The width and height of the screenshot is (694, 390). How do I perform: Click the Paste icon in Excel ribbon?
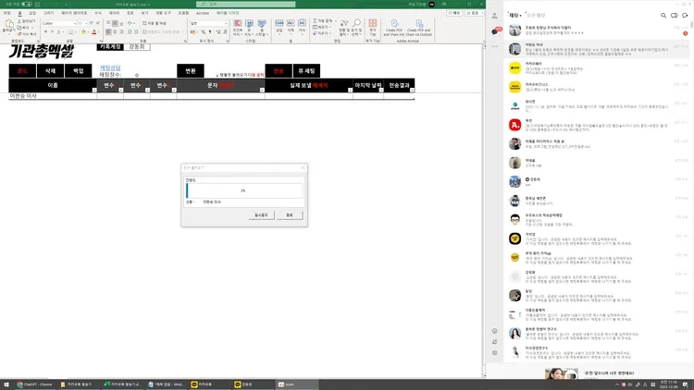click(x=8, y=27)
